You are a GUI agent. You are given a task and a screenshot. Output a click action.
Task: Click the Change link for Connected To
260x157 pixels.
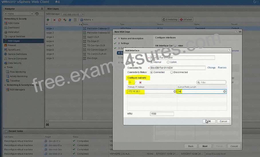(x=211, y=68)
